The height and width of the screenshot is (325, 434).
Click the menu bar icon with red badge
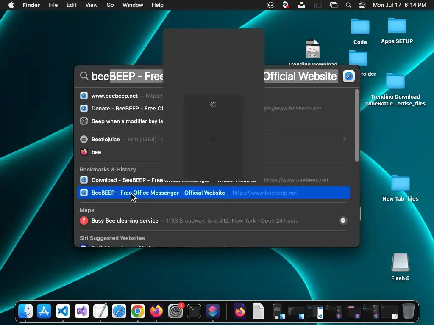286,5
